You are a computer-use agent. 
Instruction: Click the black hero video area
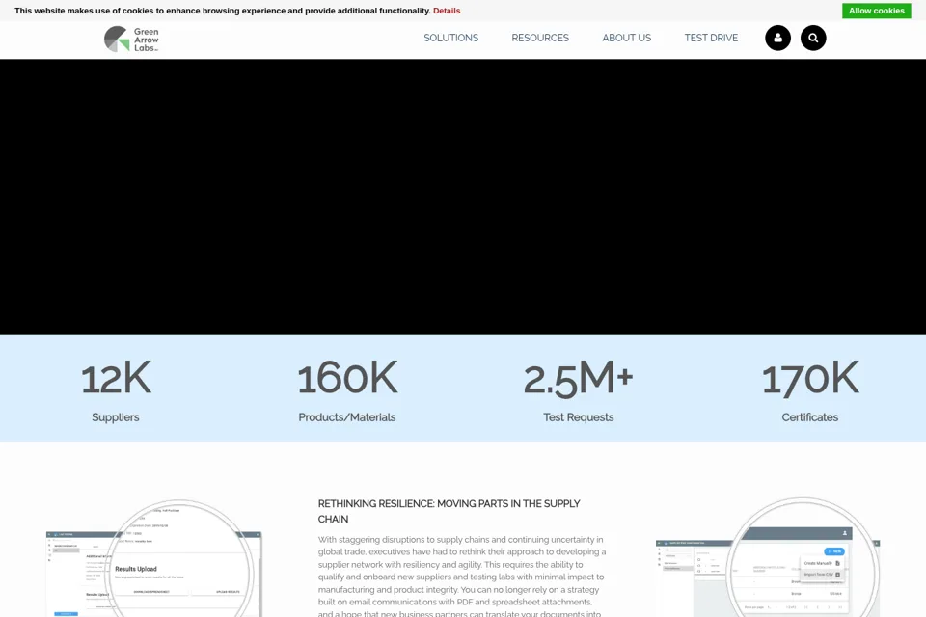[463, 197]
